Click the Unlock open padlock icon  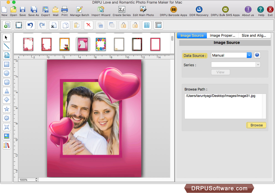click(135, 25)
